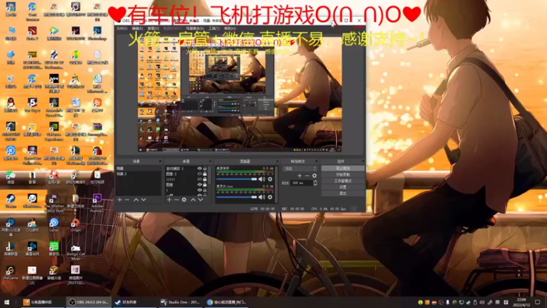
Task: Open 查看(V) menu in OBS
Action: 153,28
